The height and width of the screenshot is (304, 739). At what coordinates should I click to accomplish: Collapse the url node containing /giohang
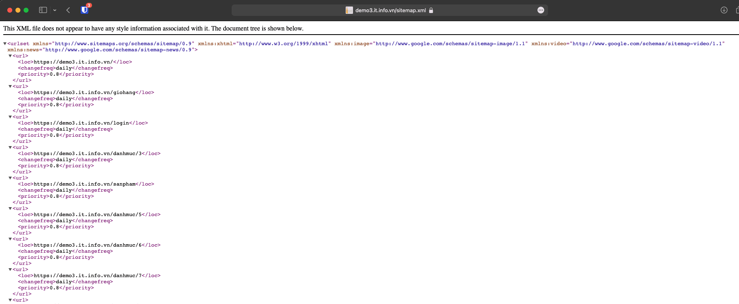tap(10, 86)
